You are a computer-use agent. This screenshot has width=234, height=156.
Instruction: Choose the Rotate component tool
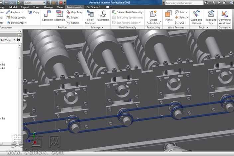pyautogui.click(x=73, y=23)
